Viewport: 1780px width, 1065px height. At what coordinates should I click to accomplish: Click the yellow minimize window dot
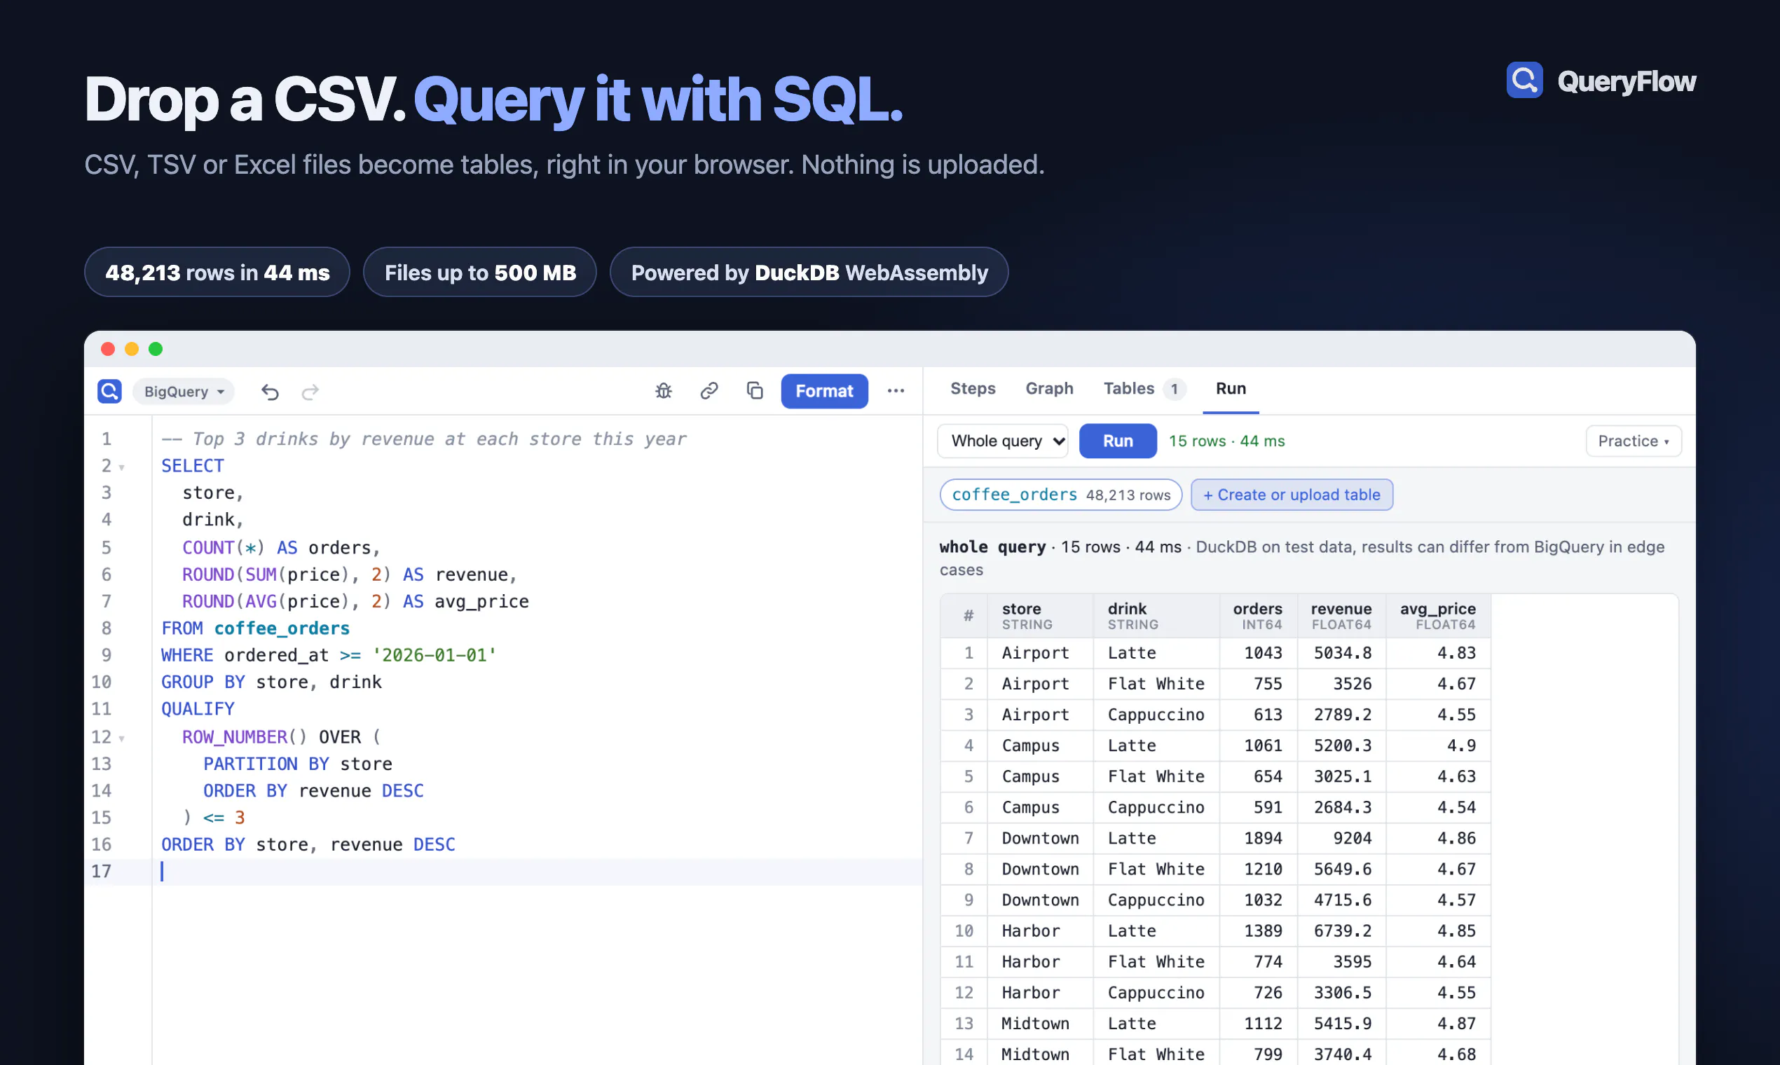(131, 349)
